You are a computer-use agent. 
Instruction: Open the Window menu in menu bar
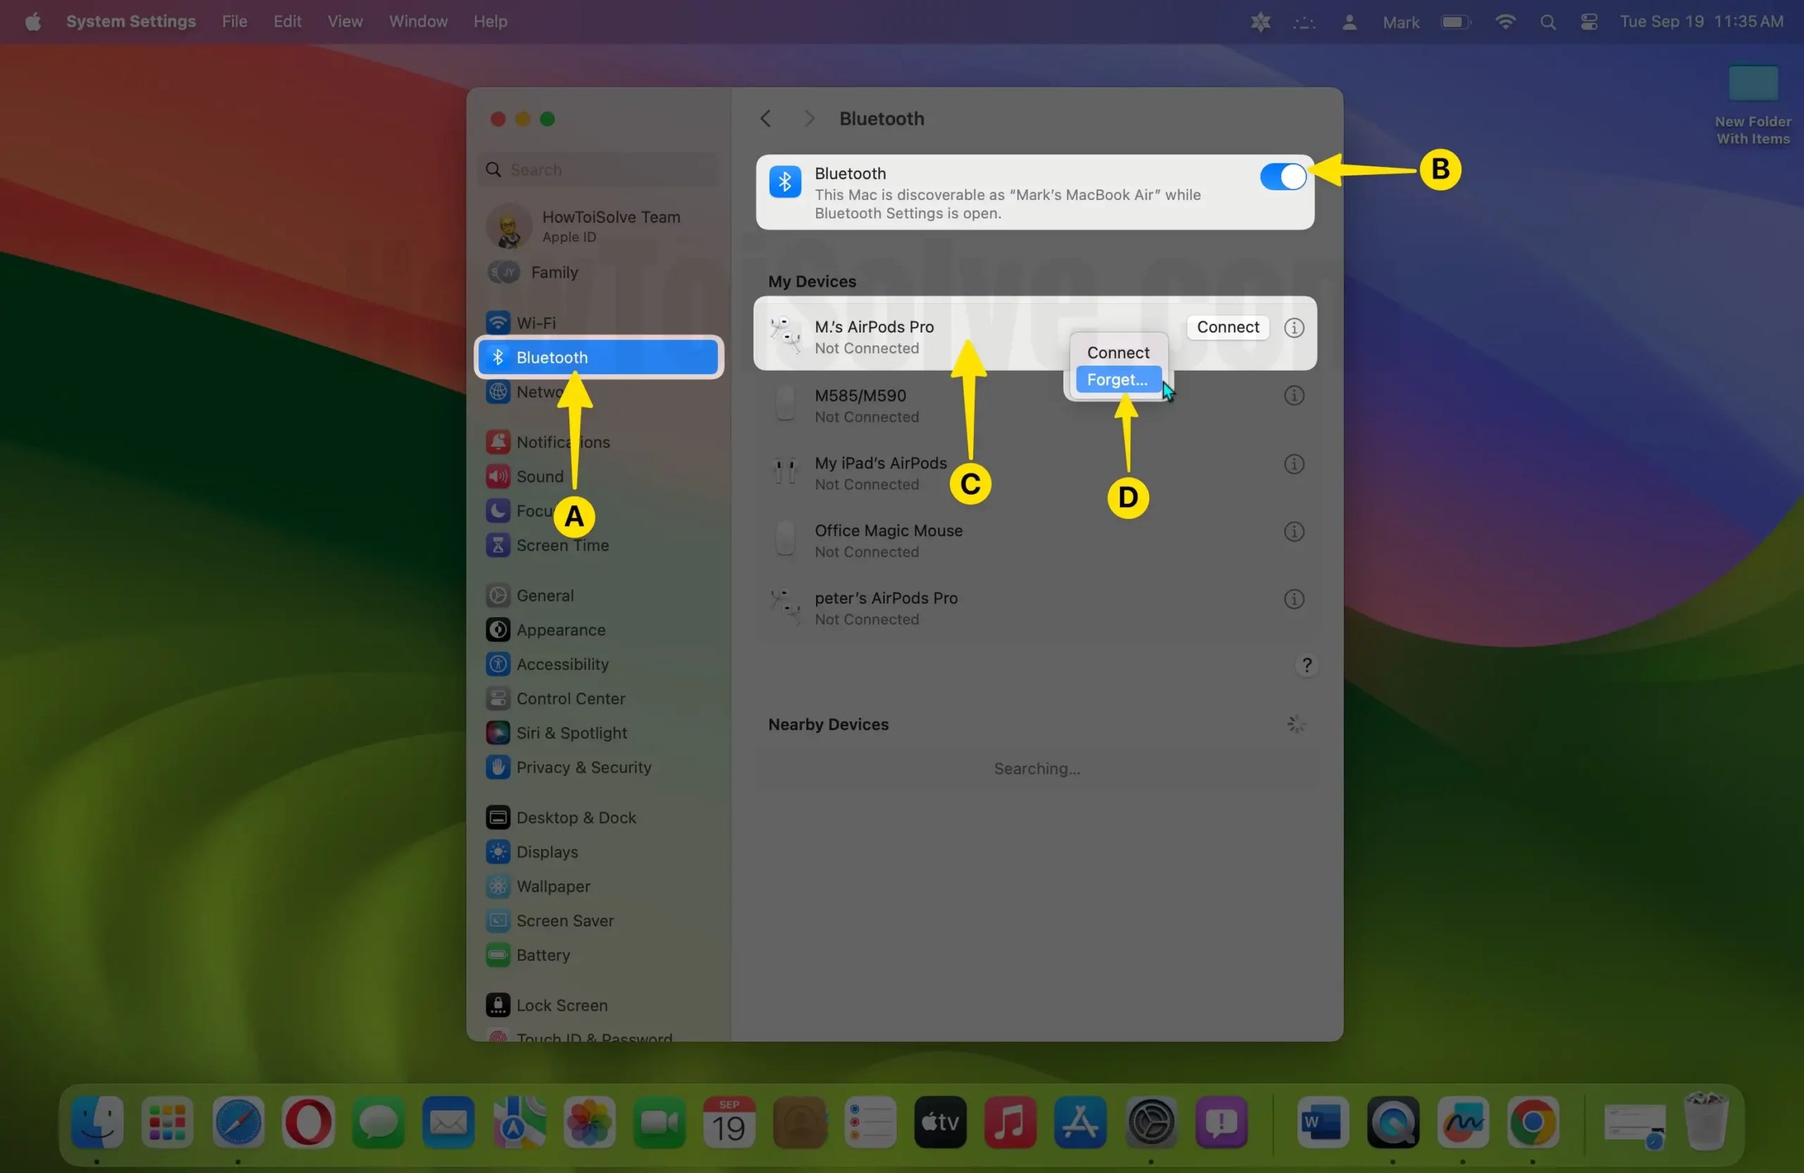point(418,21)
